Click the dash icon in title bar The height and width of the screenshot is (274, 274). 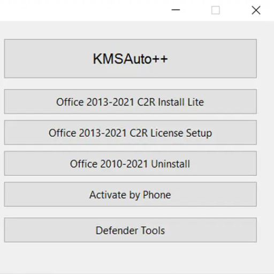[x=176, y=10]
